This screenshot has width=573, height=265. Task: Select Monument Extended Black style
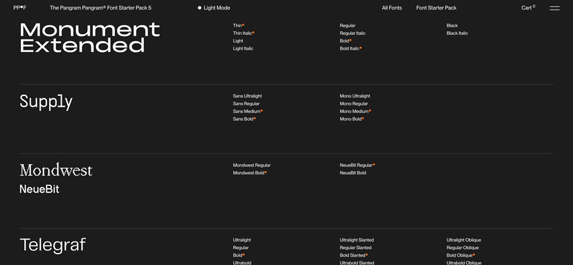point(452,25)
